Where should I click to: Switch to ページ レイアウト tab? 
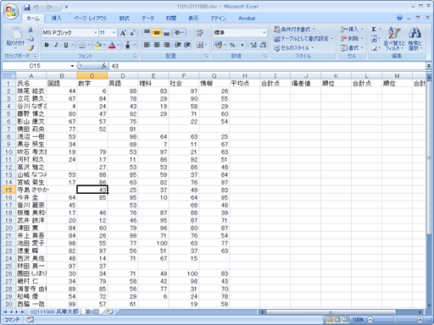pyautogui.click(x=91, y=19)
